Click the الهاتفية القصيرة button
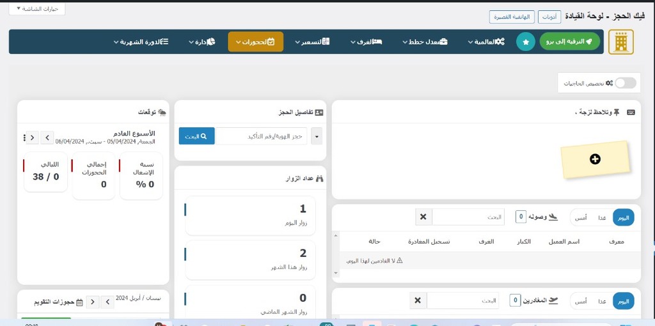 pyautogui.click(x=512, y=17)
